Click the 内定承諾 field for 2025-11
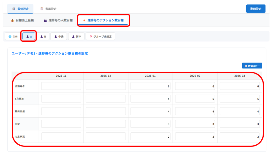The width and height of the screenshot is (274, 155). (61, 137)
